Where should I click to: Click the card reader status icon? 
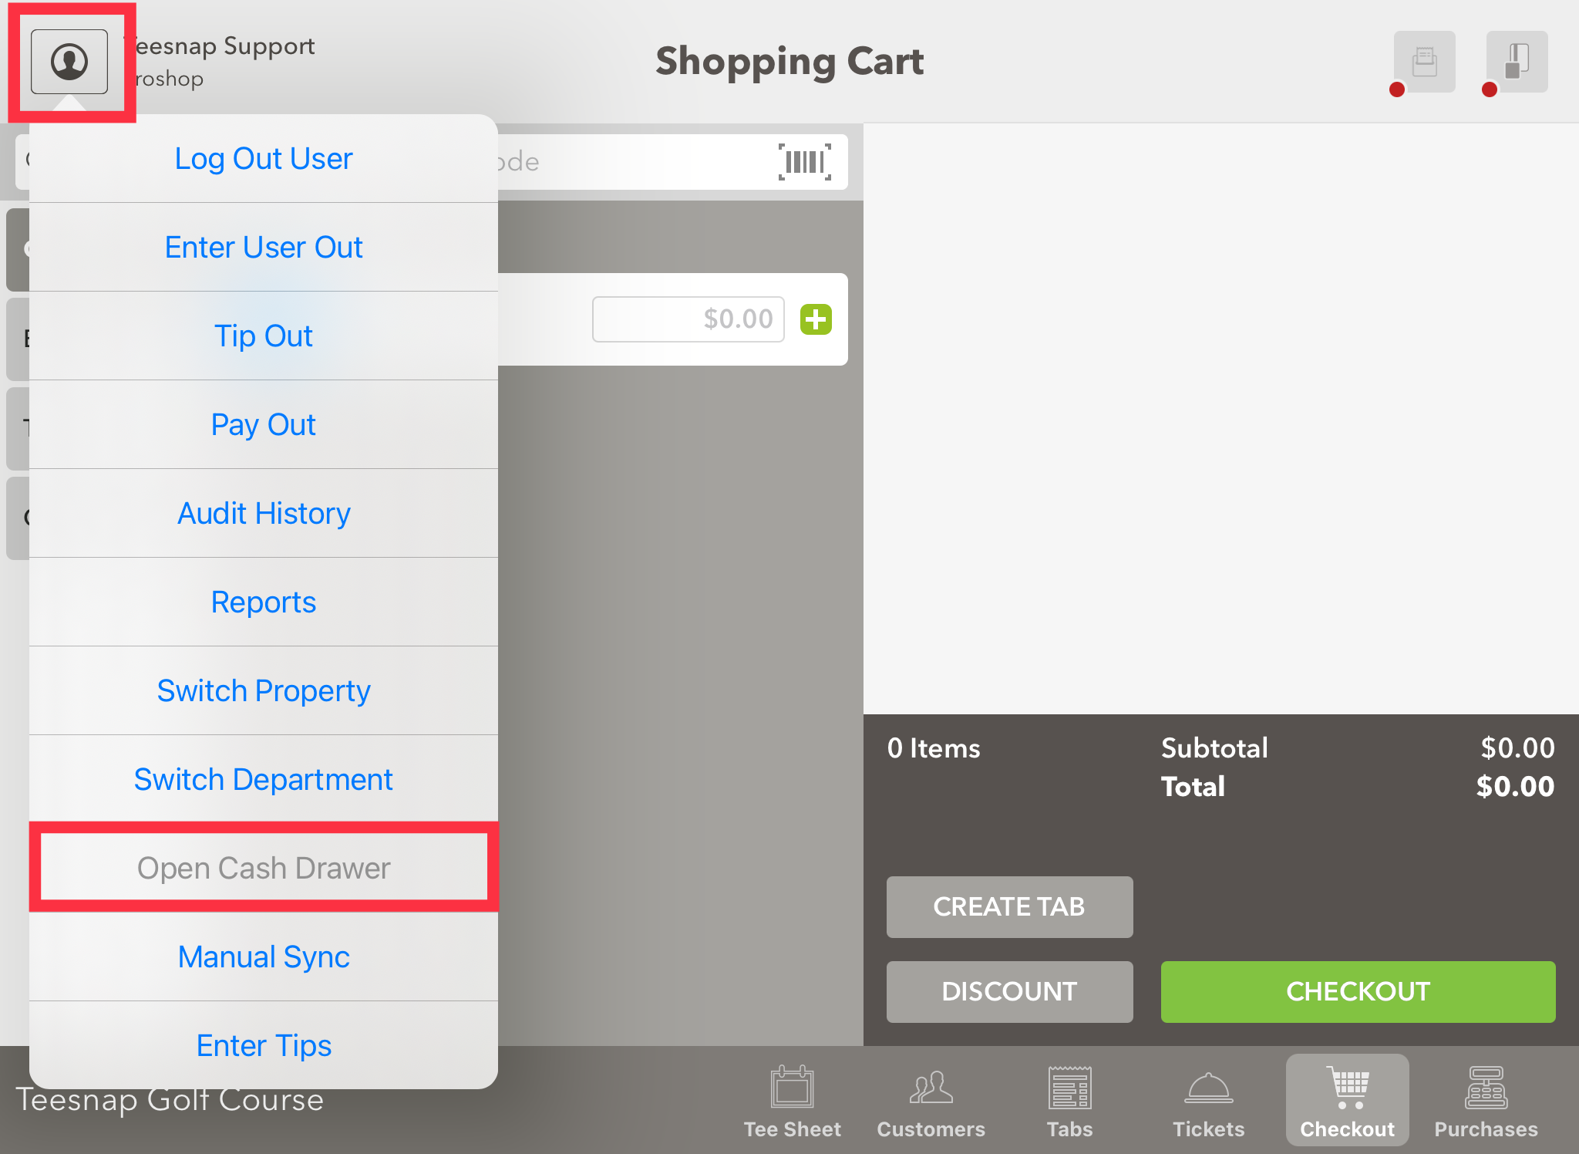click(1517, 62)
